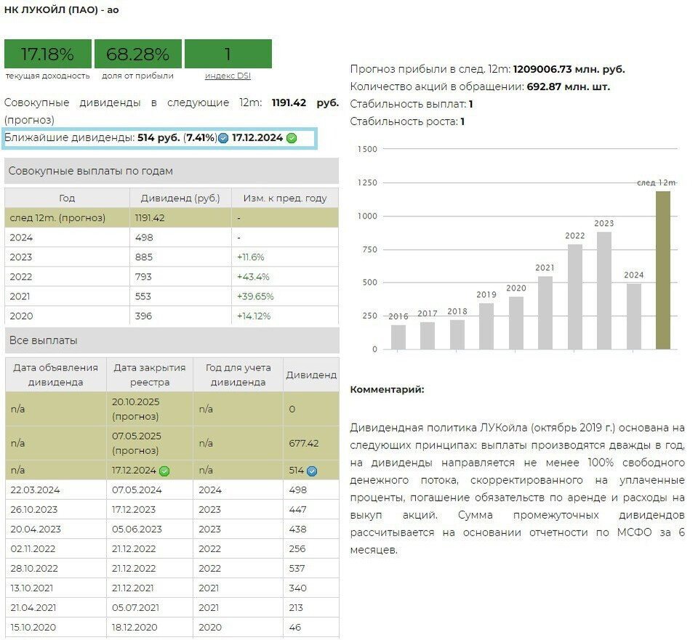Click the Дата закрытия реестра column header

(150, 375)
